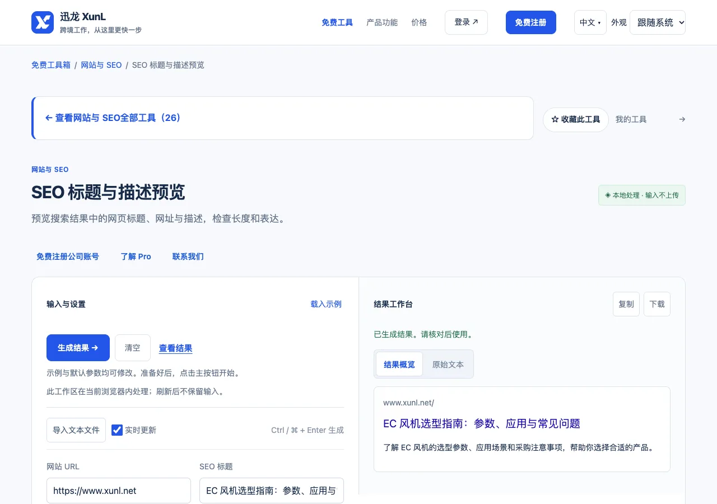The width and height of the screenshot is (717, 504).
Task: Click the 联系我们 link
Action: (188, 256)
